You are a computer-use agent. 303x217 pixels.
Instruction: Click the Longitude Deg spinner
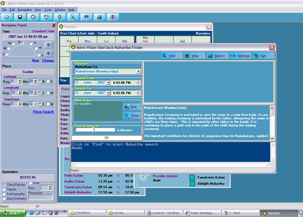20,93
